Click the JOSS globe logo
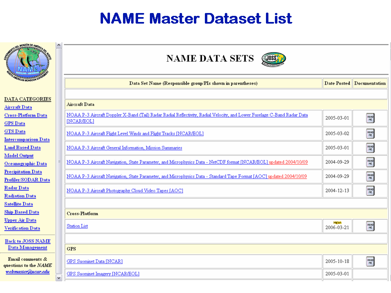Viewport: 391px width, 293px height. click(x=274, y=59)
